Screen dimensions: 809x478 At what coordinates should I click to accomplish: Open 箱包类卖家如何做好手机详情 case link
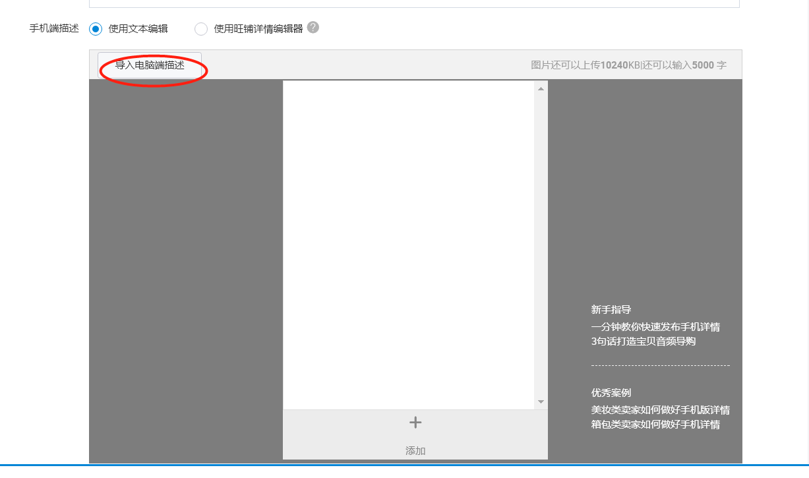(655, 425)
